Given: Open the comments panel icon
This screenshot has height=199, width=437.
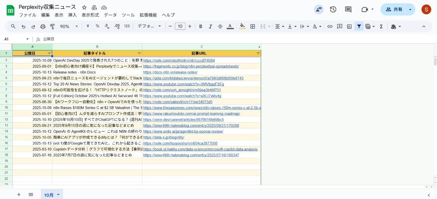Looking at the screenshot, I should 348,9.
